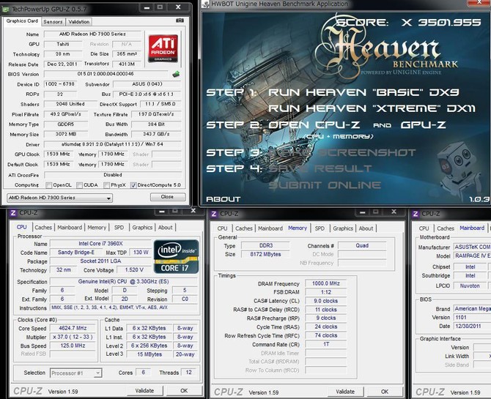Click the Driver field in GPU-Z
This screenshot has width=491, height=399.
tap(113, 144)
